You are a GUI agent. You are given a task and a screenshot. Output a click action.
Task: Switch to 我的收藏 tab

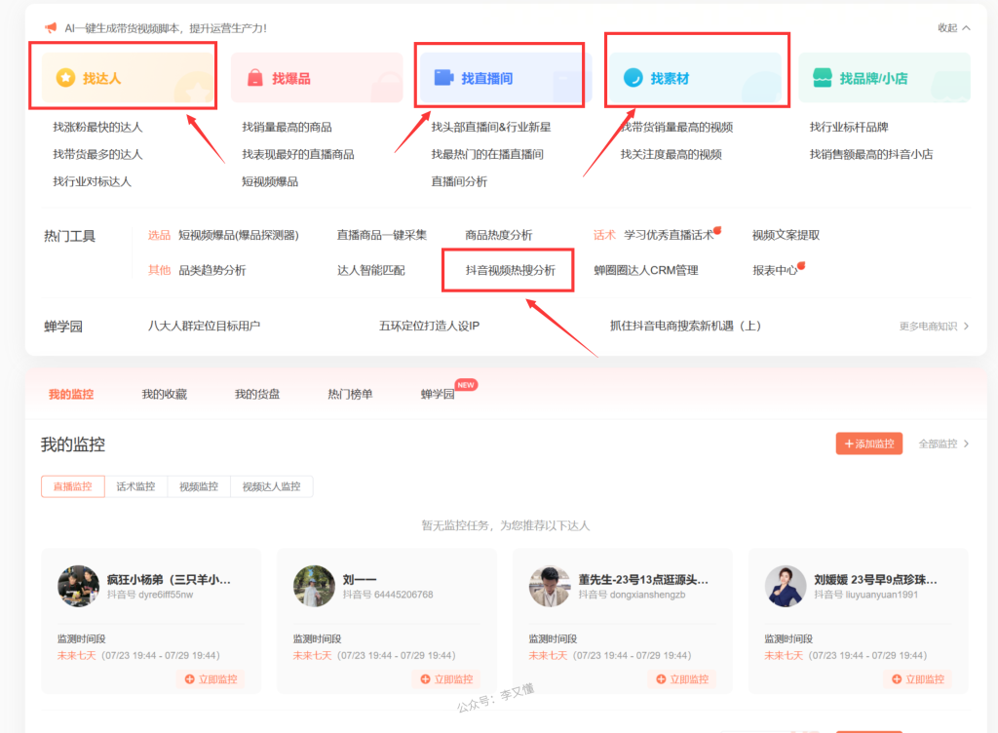(x=164, y=394)
